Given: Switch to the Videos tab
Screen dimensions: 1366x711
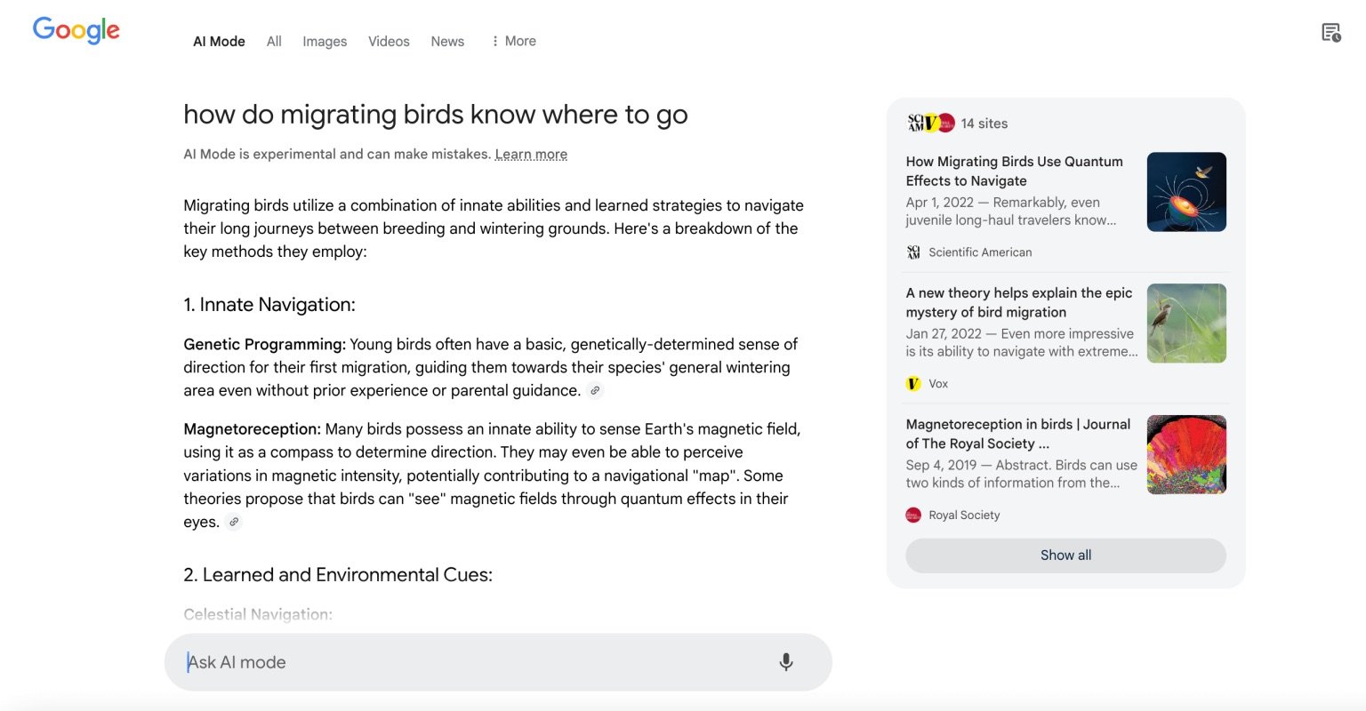Looking at the screenshot, I should coord(389,41).
